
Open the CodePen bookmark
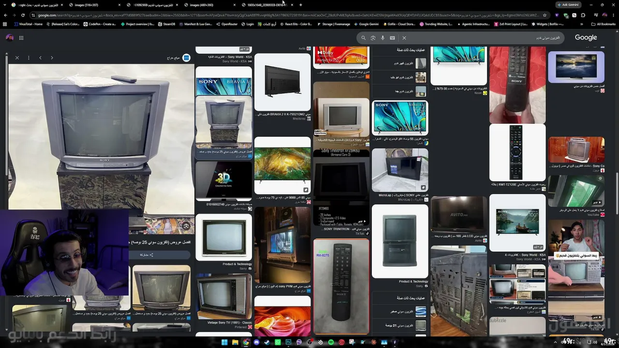point(100,24)
